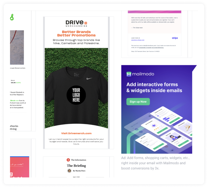Click the 'YOUR LOGO HERE' circle on the t-shirt
Viewport: 208px width, 188px height.
pos(76,95)
